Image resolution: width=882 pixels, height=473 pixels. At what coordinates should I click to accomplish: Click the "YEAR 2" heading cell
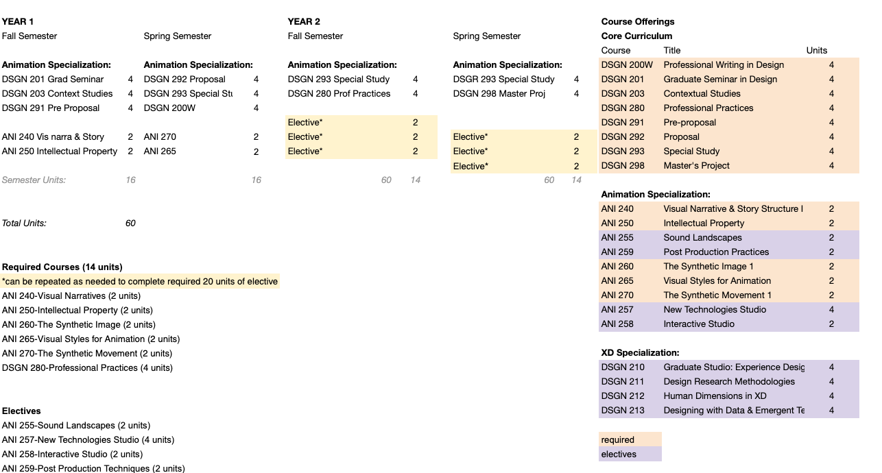tap(304, 21)
